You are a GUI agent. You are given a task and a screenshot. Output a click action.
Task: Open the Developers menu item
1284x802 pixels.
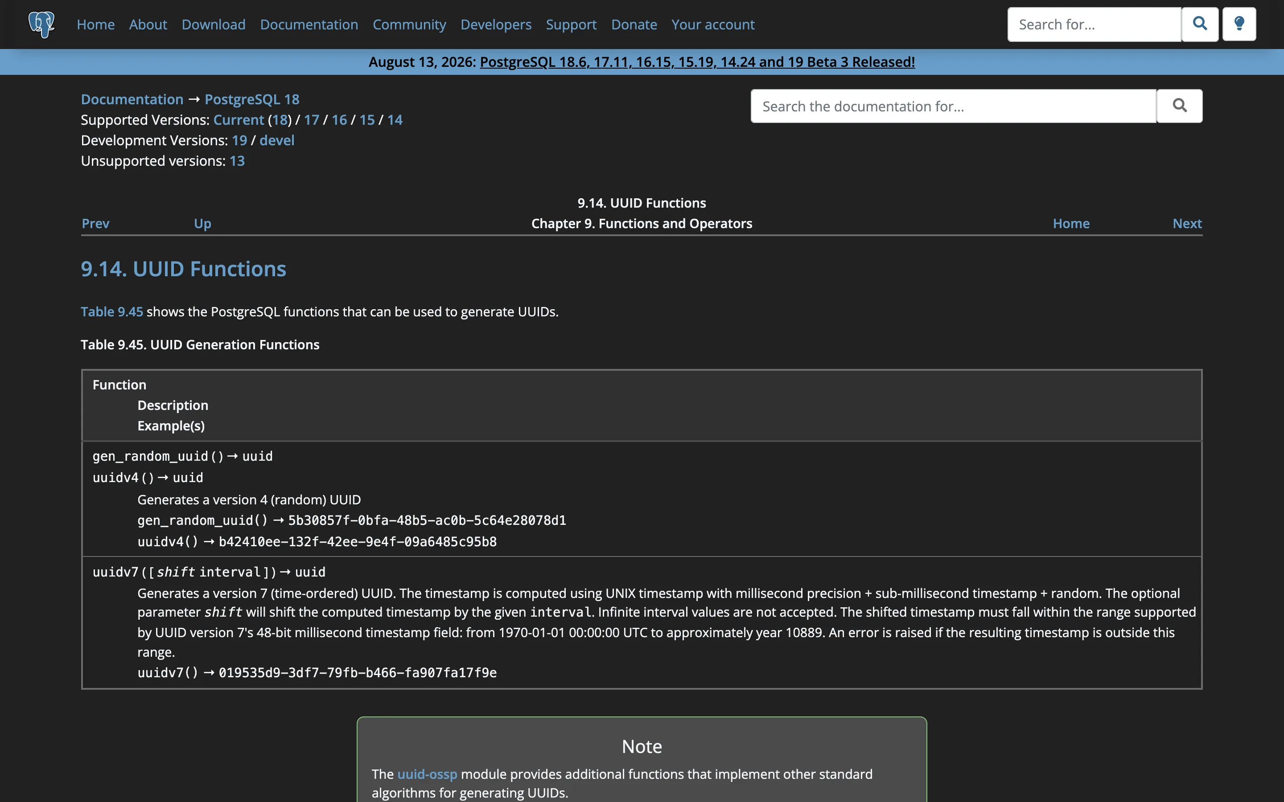click(496, 25)
